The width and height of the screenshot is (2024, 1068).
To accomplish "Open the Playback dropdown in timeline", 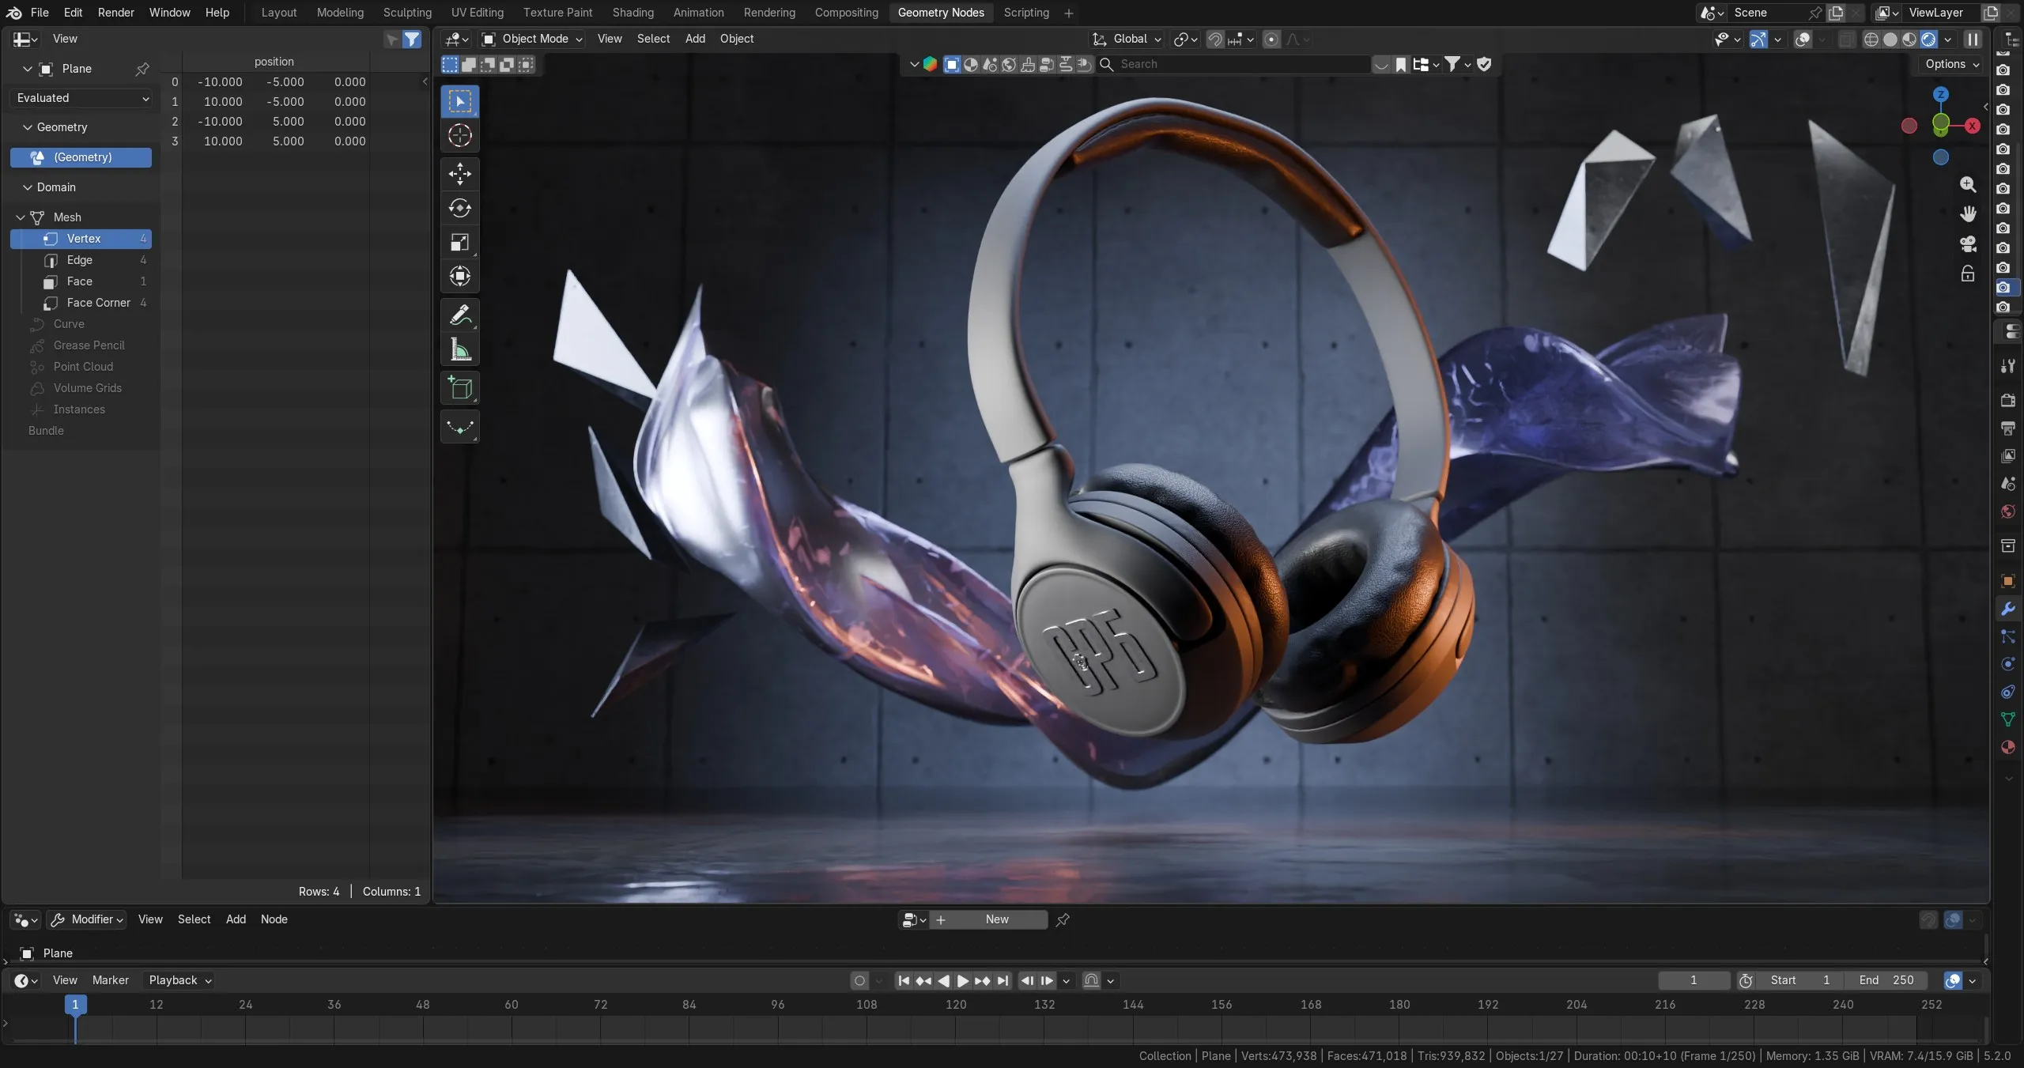I will click(179, 980).
